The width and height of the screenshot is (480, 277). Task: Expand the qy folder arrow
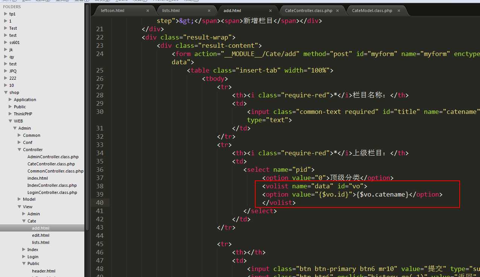[x=6, y=57]
